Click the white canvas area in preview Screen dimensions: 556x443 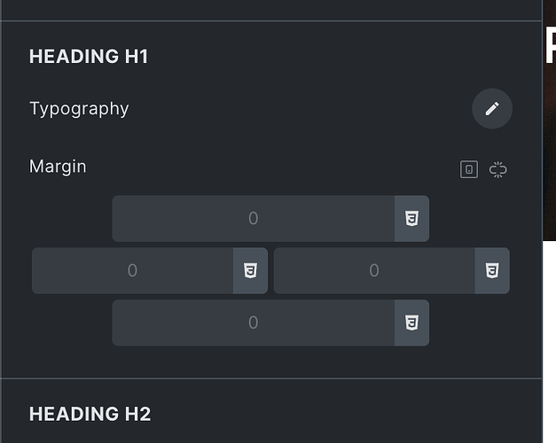549,340
